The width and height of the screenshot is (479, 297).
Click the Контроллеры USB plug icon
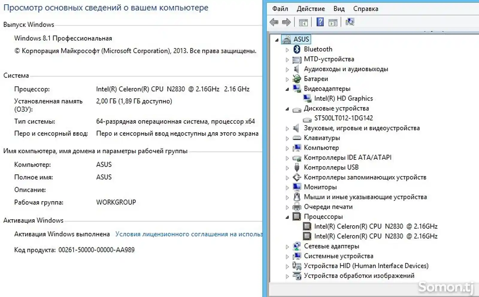tap(297, 167)
